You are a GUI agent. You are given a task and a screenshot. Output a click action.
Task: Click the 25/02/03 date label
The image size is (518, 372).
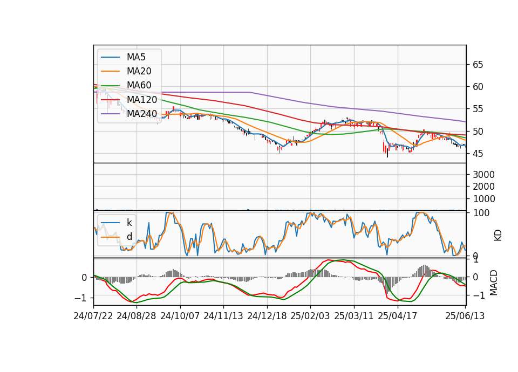point(310,316)
